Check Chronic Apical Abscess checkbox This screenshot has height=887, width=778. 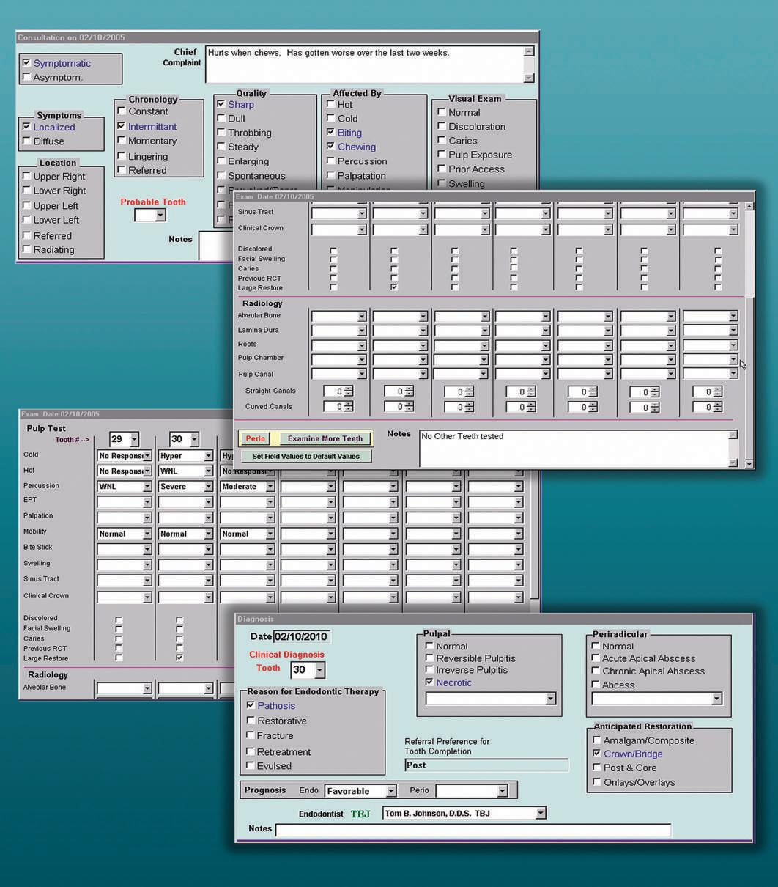(596, 671)
